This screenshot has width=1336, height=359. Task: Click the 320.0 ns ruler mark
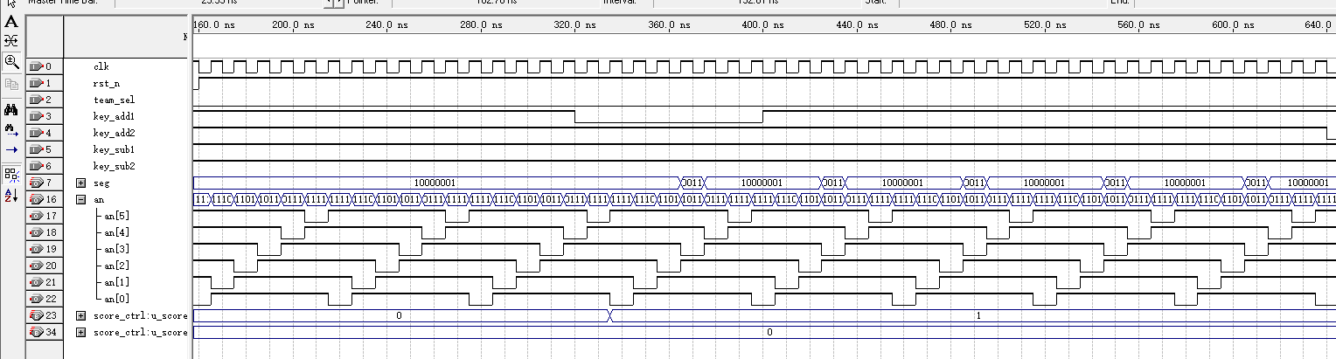point(576,25)
